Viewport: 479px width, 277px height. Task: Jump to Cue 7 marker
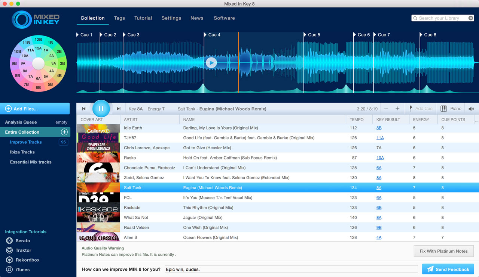click(x=382, y=35)
